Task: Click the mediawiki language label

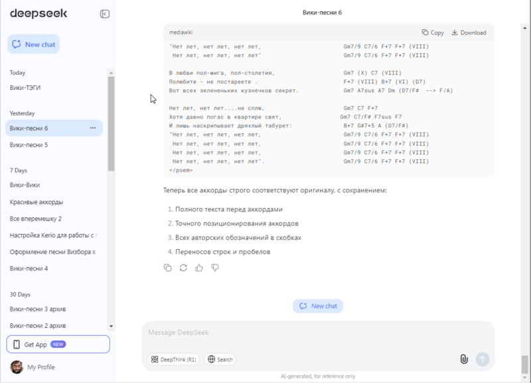Action: coord(181,32)
